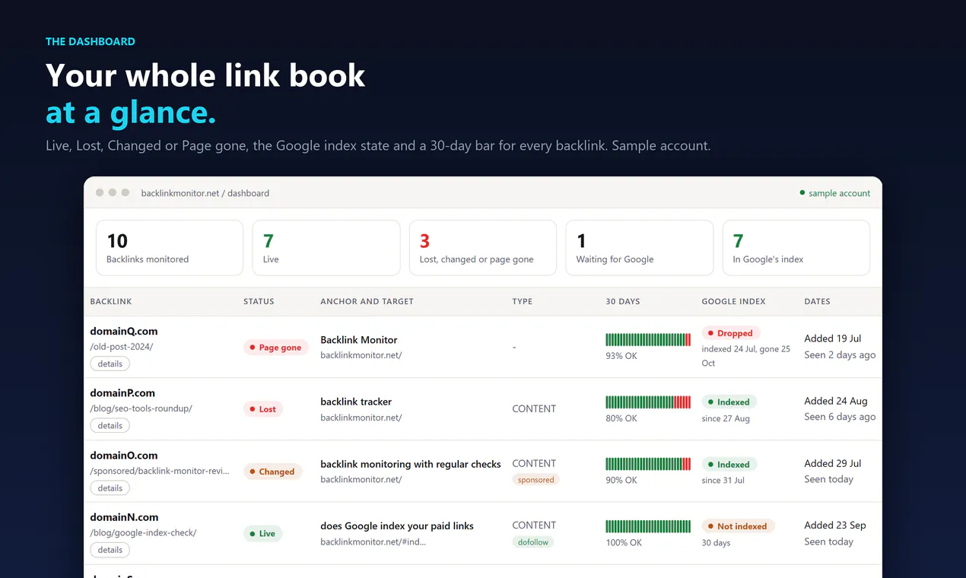Click the dofollow tag
Screen dimensions: 966x578
pyautogui.click(x=533, y=542)
